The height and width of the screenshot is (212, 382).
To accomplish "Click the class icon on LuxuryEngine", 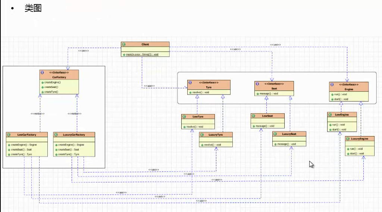I will pos(348,139).
